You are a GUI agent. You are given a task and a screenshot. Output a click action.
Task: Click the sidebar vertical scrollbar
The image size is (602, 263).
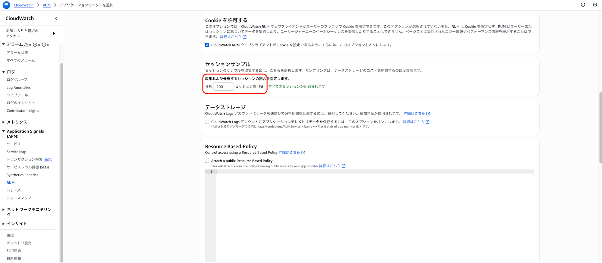pos(62,163)
